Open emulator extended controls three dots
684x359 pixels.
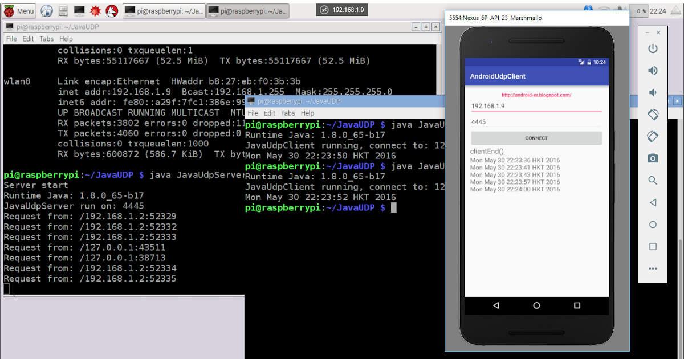[x=653, y=268]
